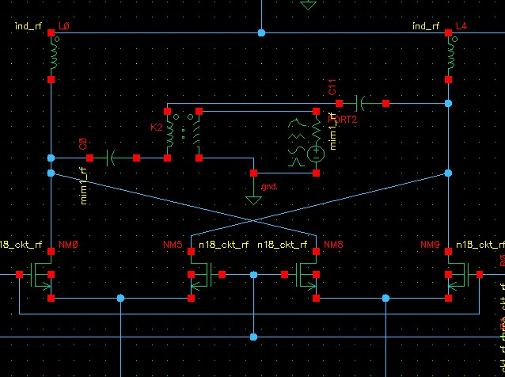Select the K2 transformer symbol
Viewport: 505px width, 377px height.
tap(183, 135)
